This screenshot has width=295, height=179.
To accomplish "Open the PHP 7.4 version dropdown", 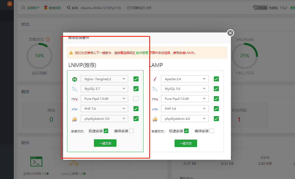I will point(104,109).
